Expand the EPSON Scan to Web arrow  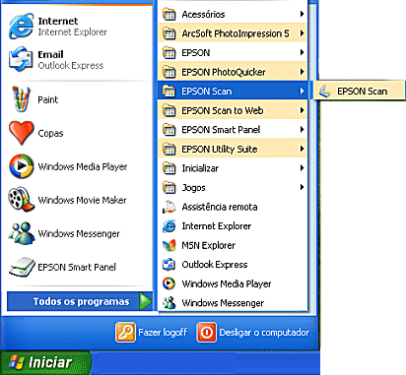coord(302,110)
